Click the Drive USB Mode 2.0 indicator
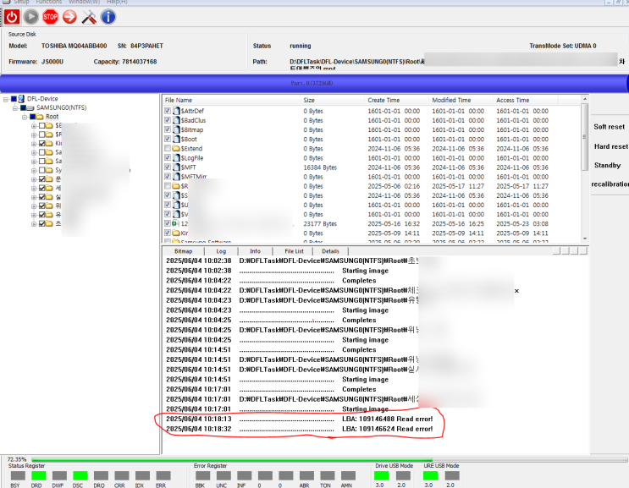Viewport: 629px width, 488px height. pyautogui.click(x=403, y=475)
